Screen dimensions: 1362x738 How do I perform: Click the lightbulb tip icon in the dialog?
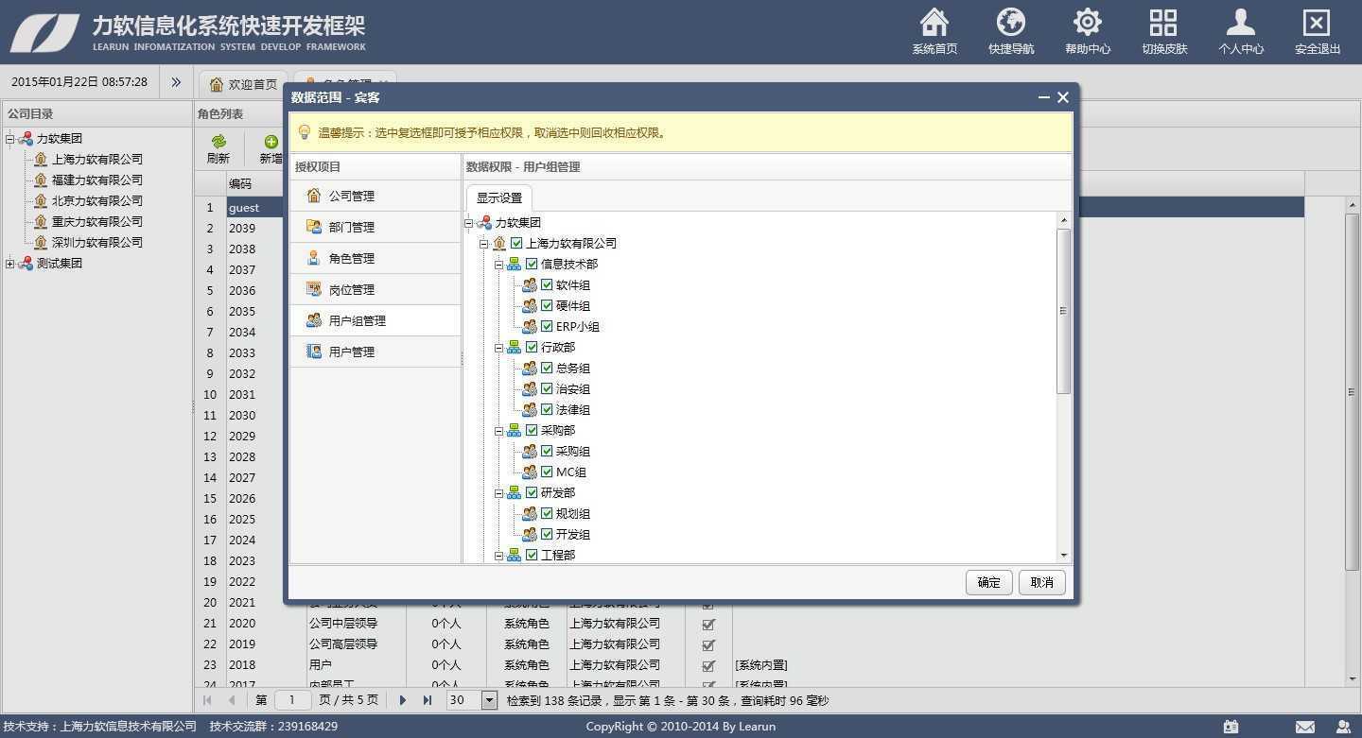point(305,132)
